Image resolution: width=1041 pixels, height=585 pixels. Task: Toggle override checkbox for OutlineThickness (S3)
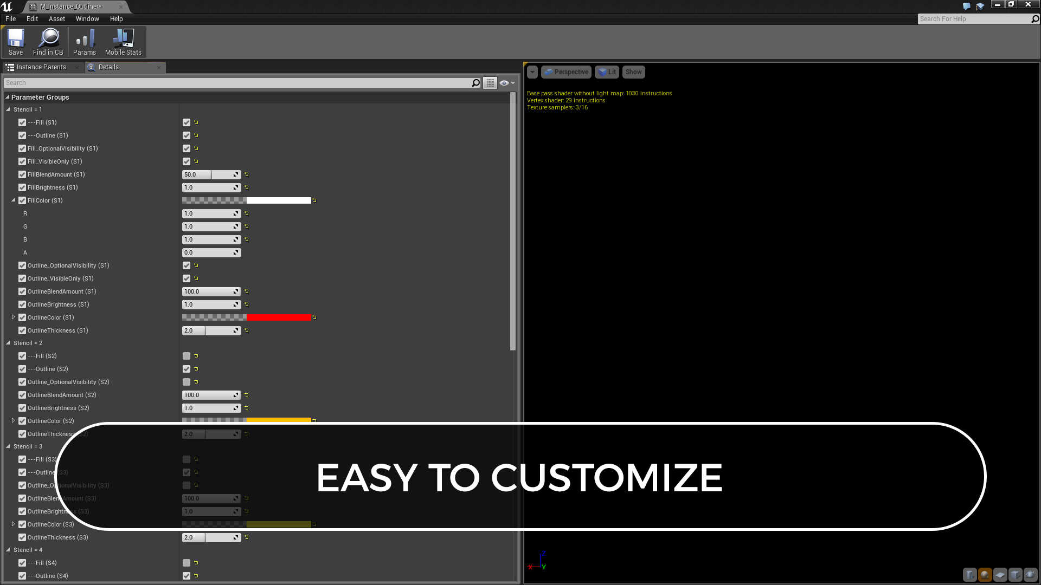[x=22, y=537]
